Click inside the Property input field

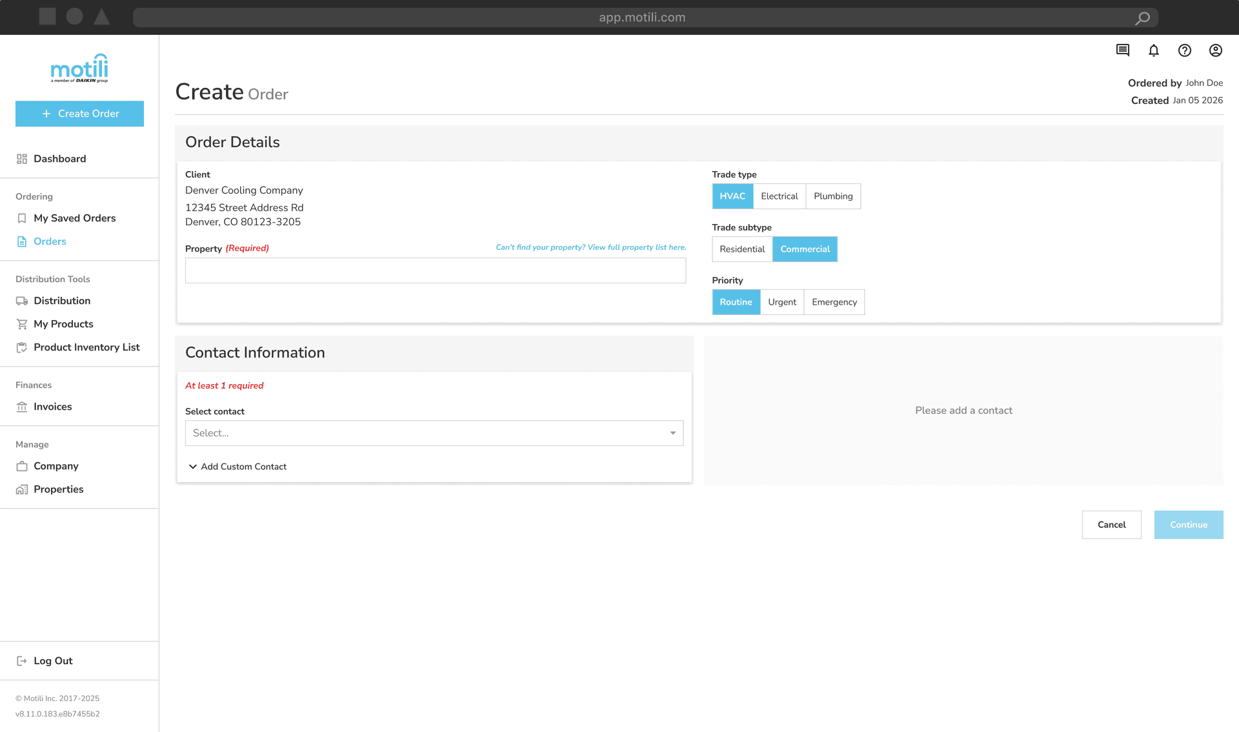[435, 270]
